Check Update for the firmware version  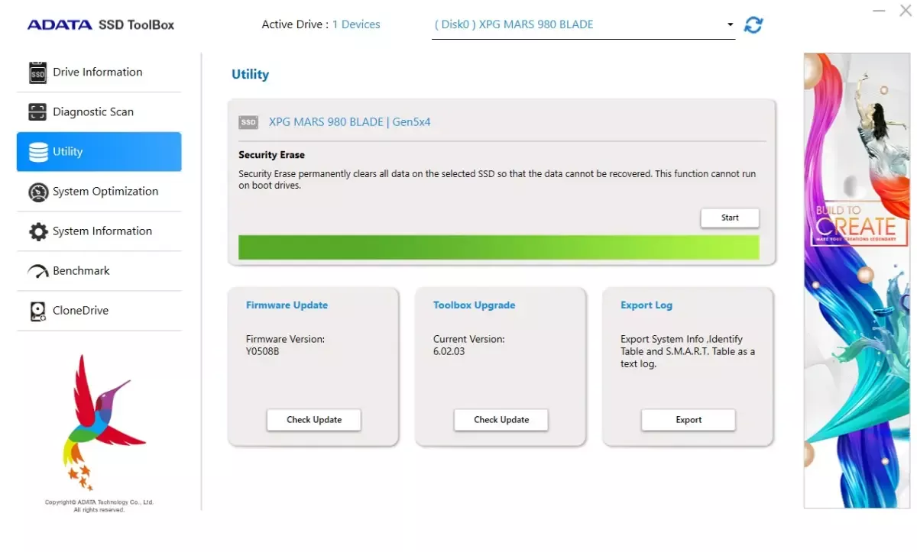coord(313,420)
